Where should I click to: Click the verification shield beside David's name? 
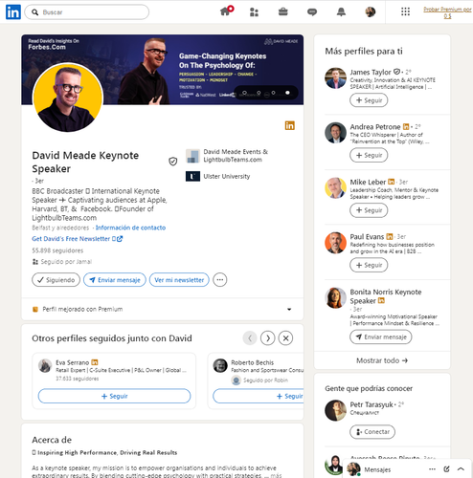tap(172, 162)
